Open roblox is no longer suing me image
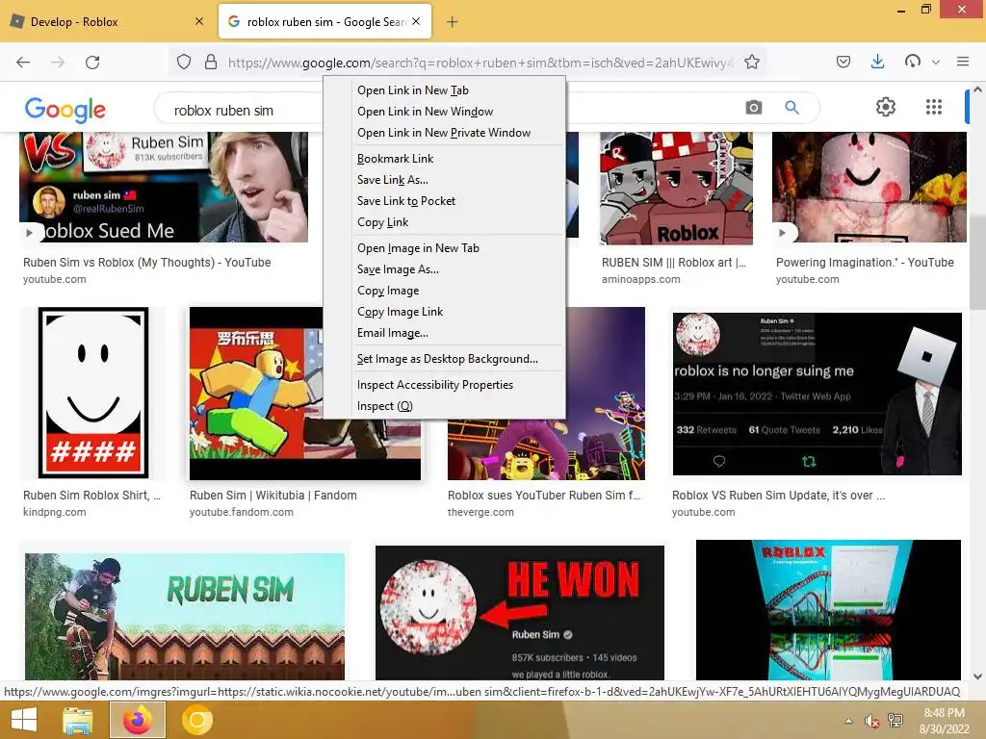Viewport: 986px width, 739px height. pos(817,394)
